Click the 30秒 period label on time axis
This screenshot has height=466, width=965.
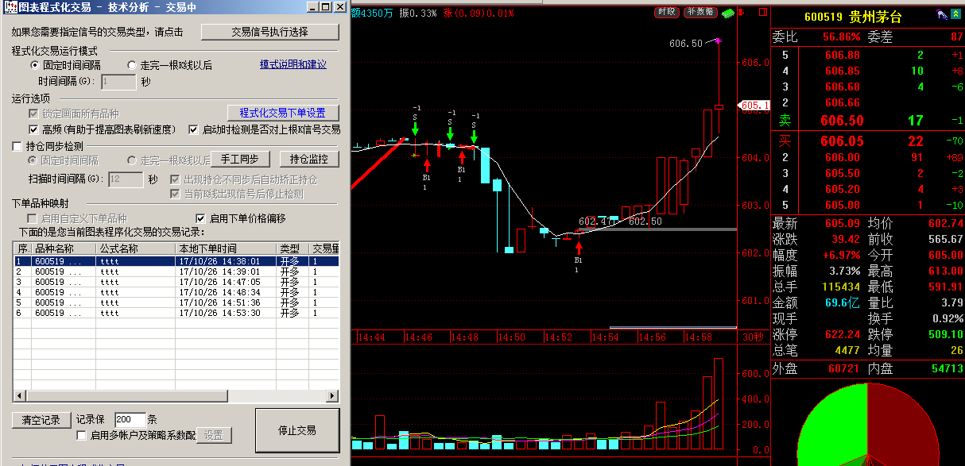[x=752, y=337]
